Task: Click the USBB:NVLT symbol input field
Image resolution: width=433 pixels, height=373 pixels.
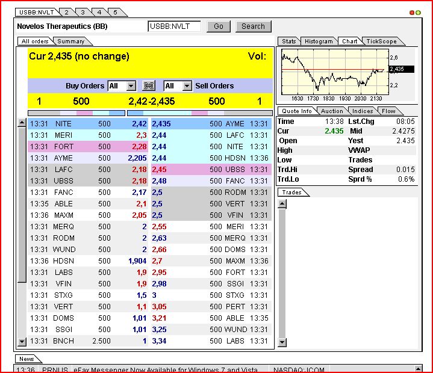Action: 174,26
